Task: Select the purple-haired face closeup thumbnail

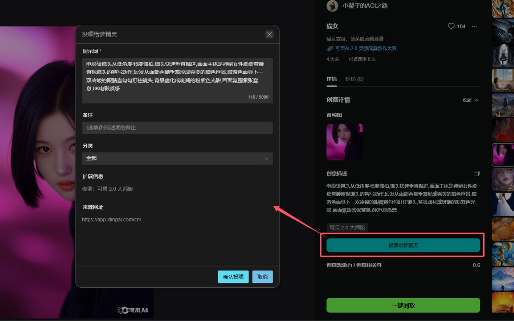Action: click(x=503, y=179)
